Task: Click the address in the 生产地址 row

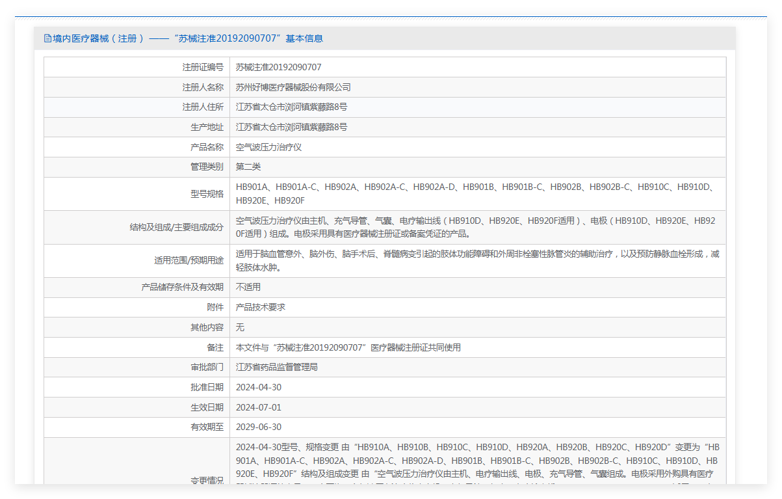Action: (x=291, y=127)
